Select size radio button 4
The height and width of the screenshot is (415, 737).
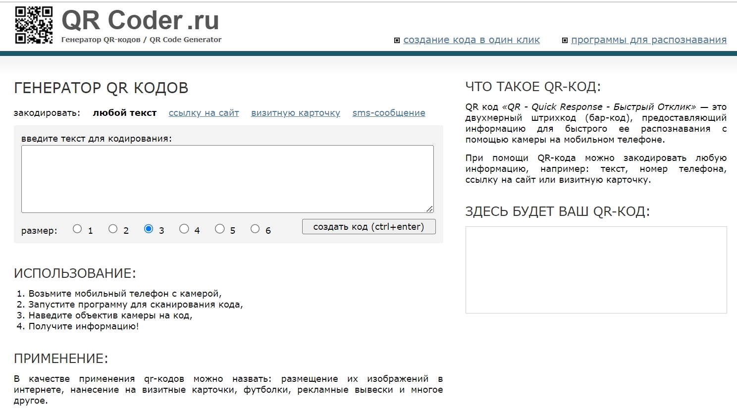coord(184,229)
